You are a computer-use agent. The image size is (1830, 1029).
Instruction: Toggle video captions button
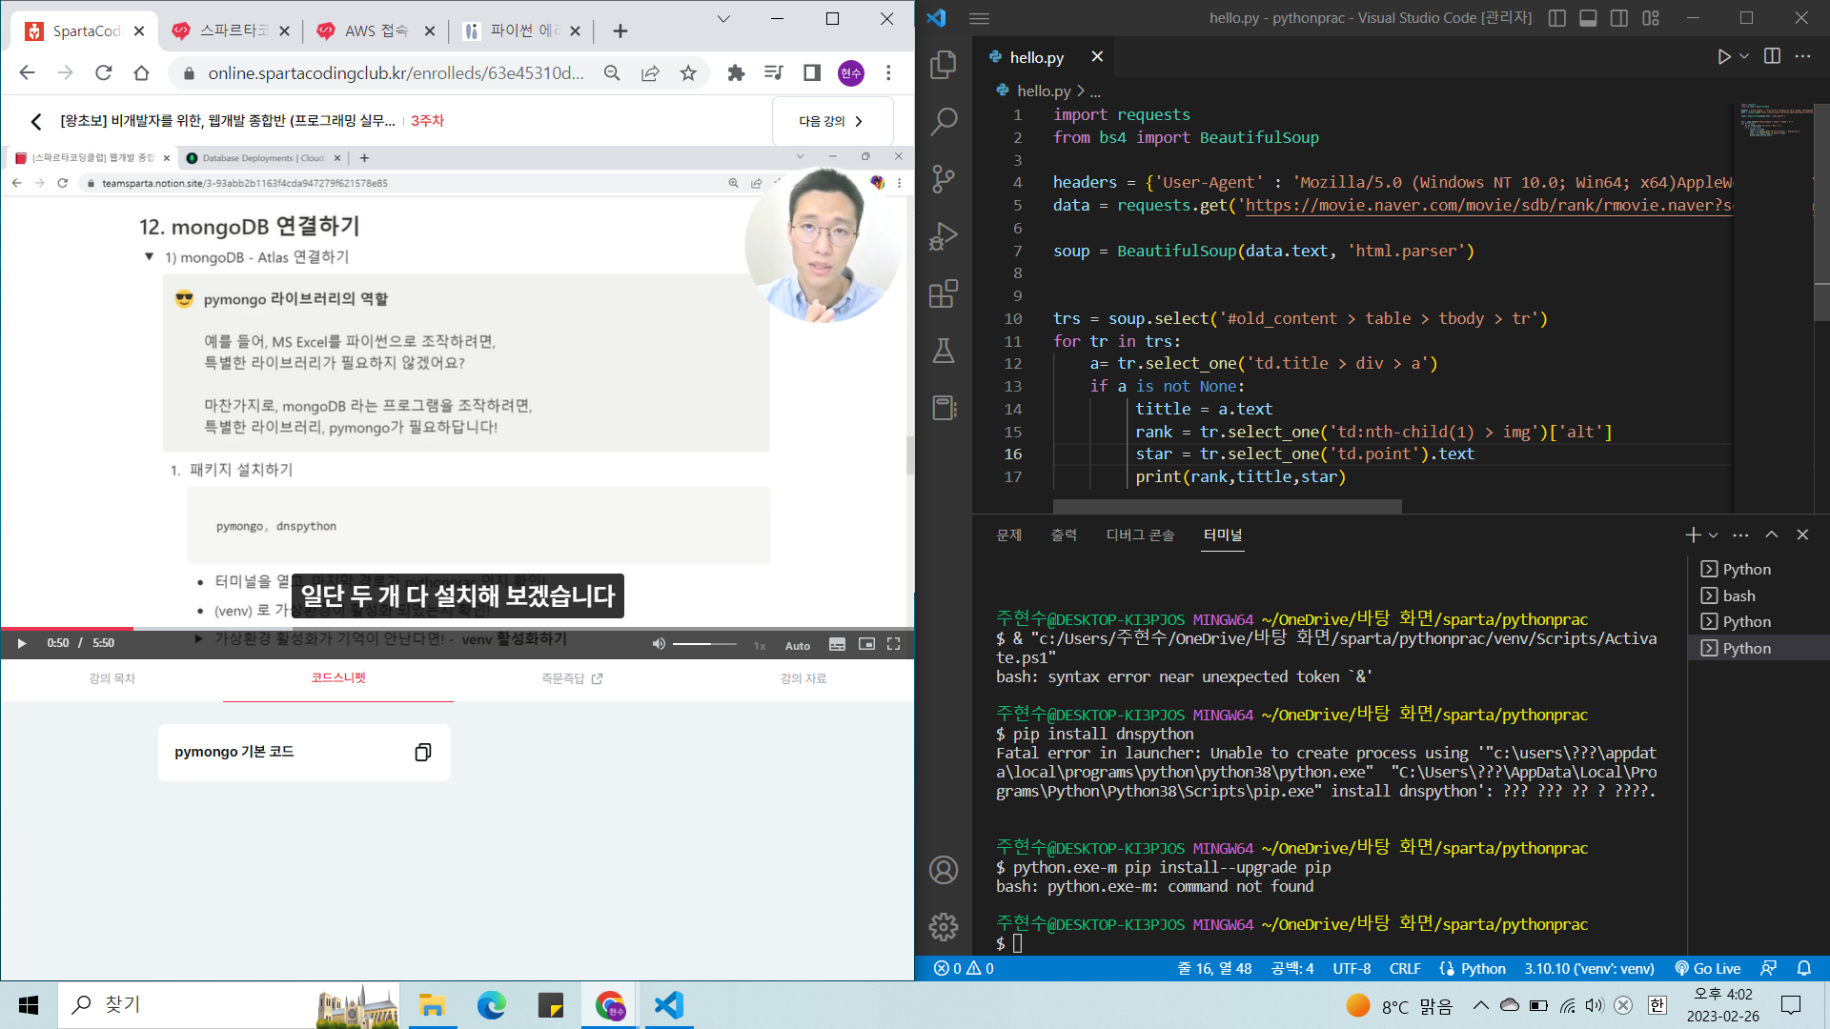tap(837, 645)
